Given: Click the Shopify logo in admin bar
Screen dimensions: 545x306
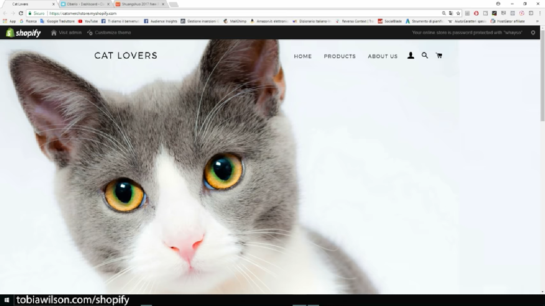Looking at the screenshot, I should pyautogui.click(x=23, y=33).
